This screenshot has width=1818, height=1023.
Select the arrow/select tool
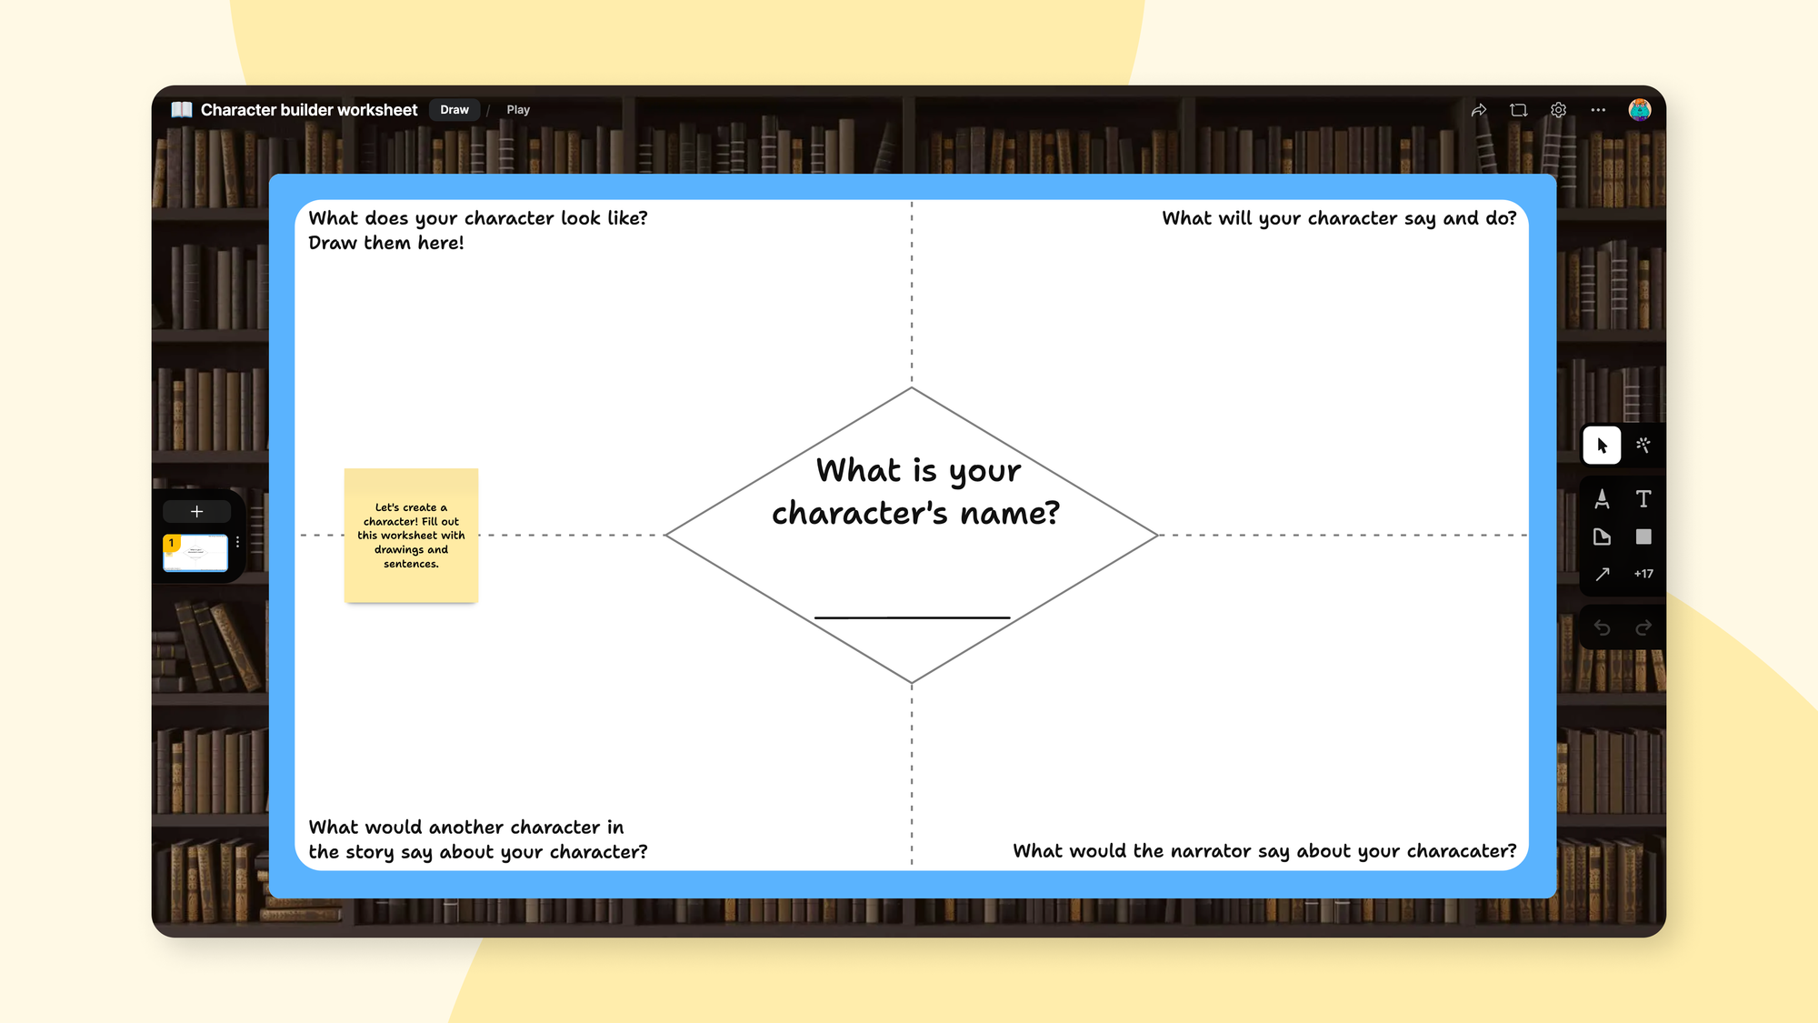pyautogui.click(x=1602, y=446)
